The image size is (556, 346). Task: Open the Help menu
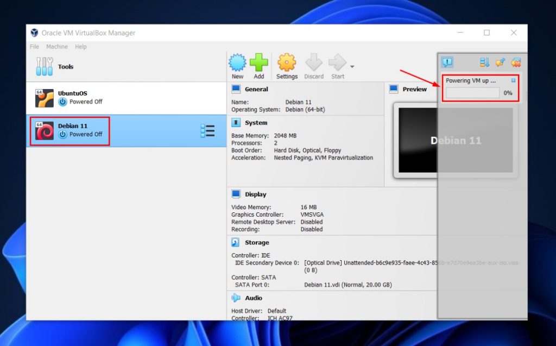pyautogui.click(x=81, y=47)
